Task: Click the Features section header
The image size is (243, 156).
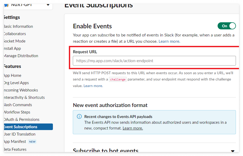Action: (12, 66)
